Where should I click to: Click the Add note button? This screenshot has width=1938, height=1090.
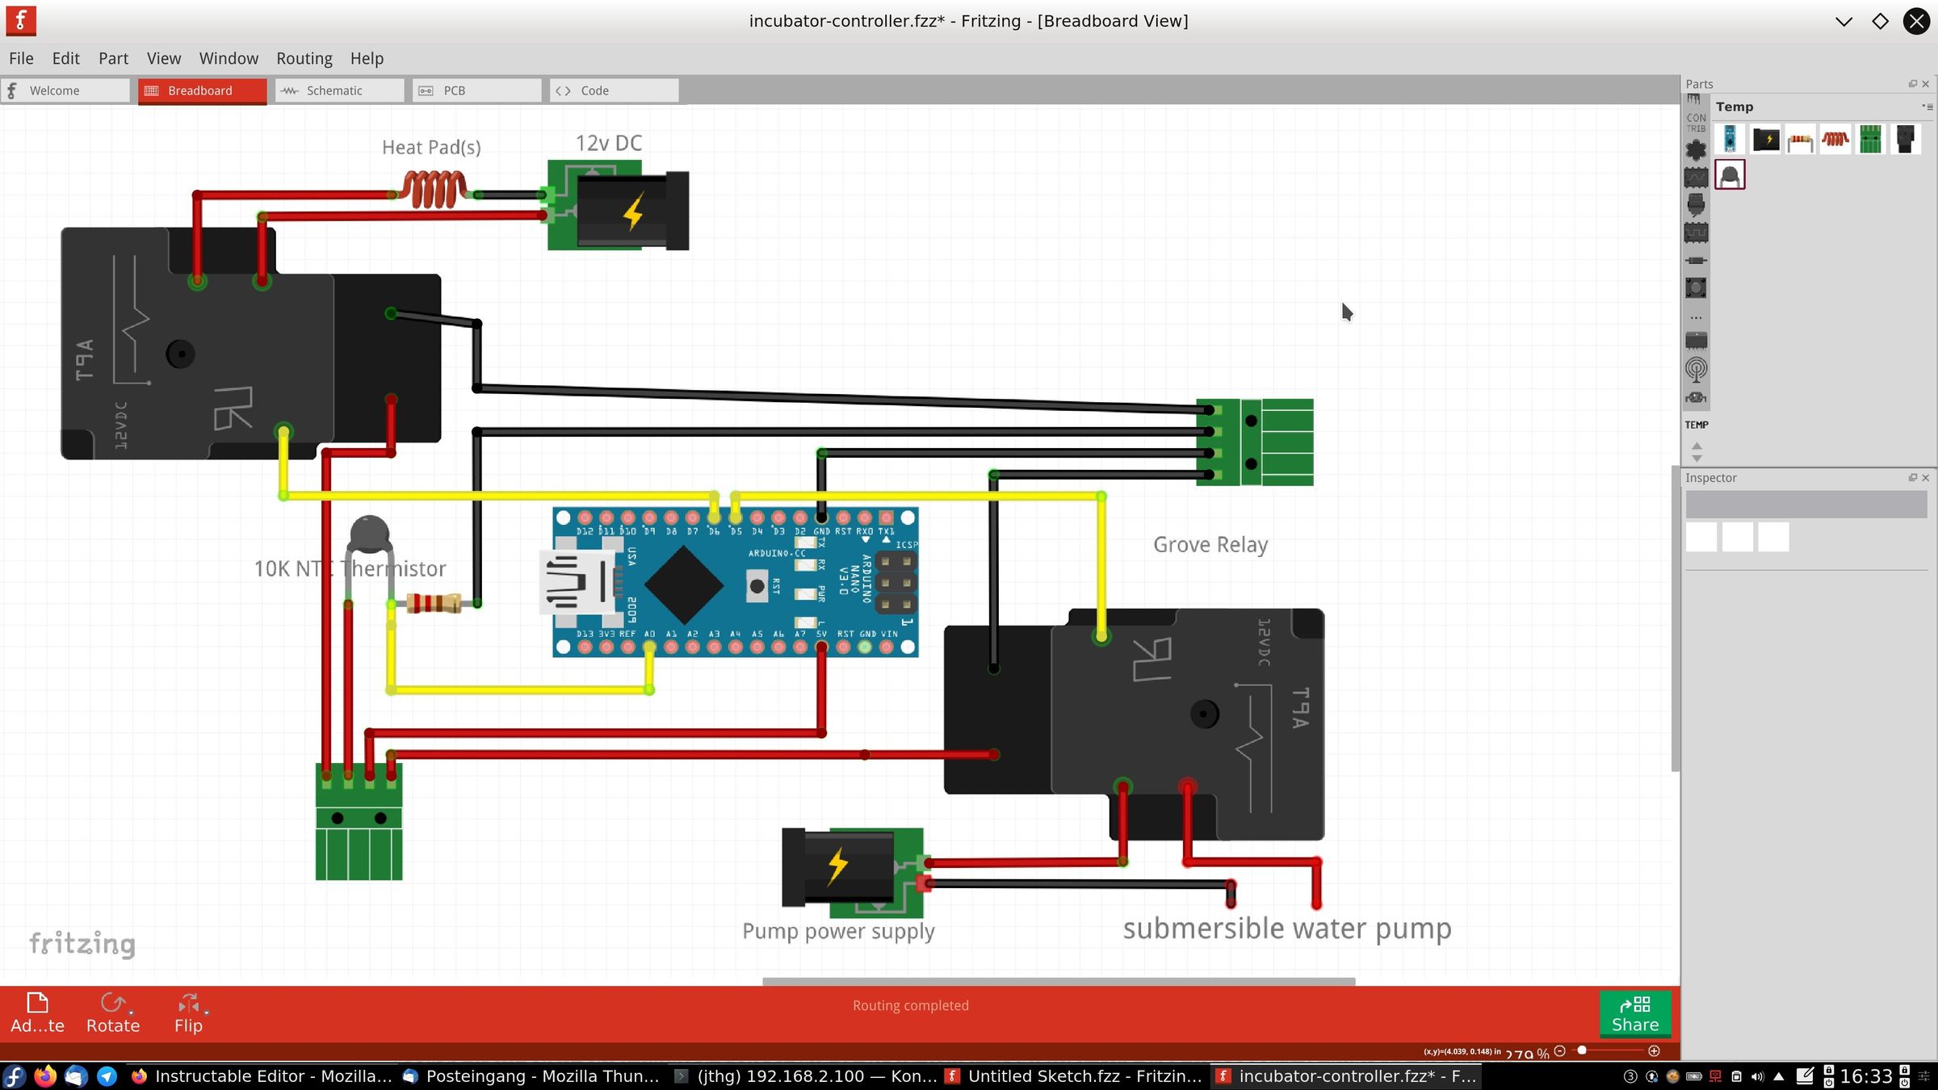(37, 1012)
